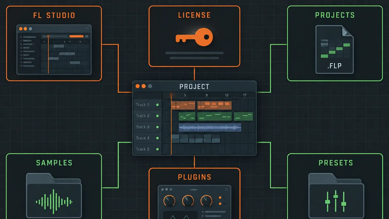Select the Track 3 label
This screenshot has height=219, width=389.
142,127
